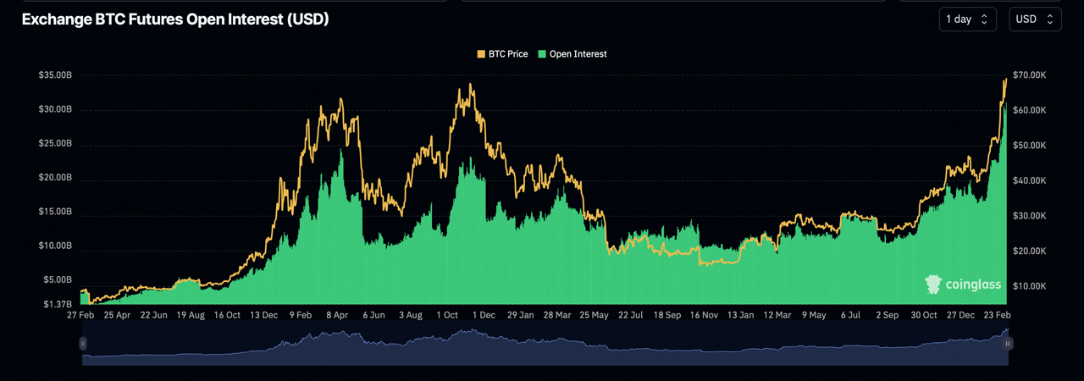This screenshot has width=1084, height=381.
Task: Open the USD currency dropdown
Action: (x=1035, y=19)
